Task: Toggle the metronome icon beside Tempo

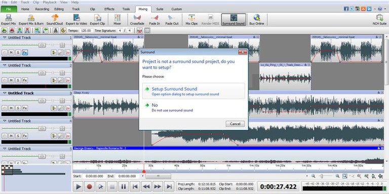Action: pos(56,30)
